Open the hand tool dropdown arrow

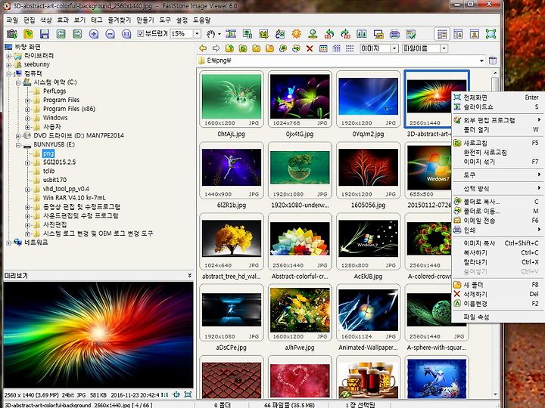(220, 34)
